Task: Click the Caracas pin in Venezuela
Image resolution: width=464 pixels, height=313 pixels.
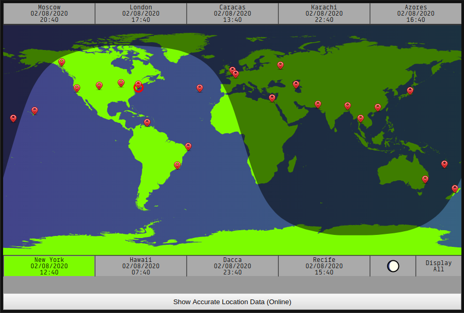Action: click(147, 122)
